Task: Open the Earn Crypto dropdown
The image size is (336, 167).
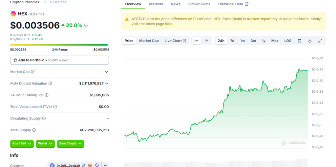Action: pos(71,144)
